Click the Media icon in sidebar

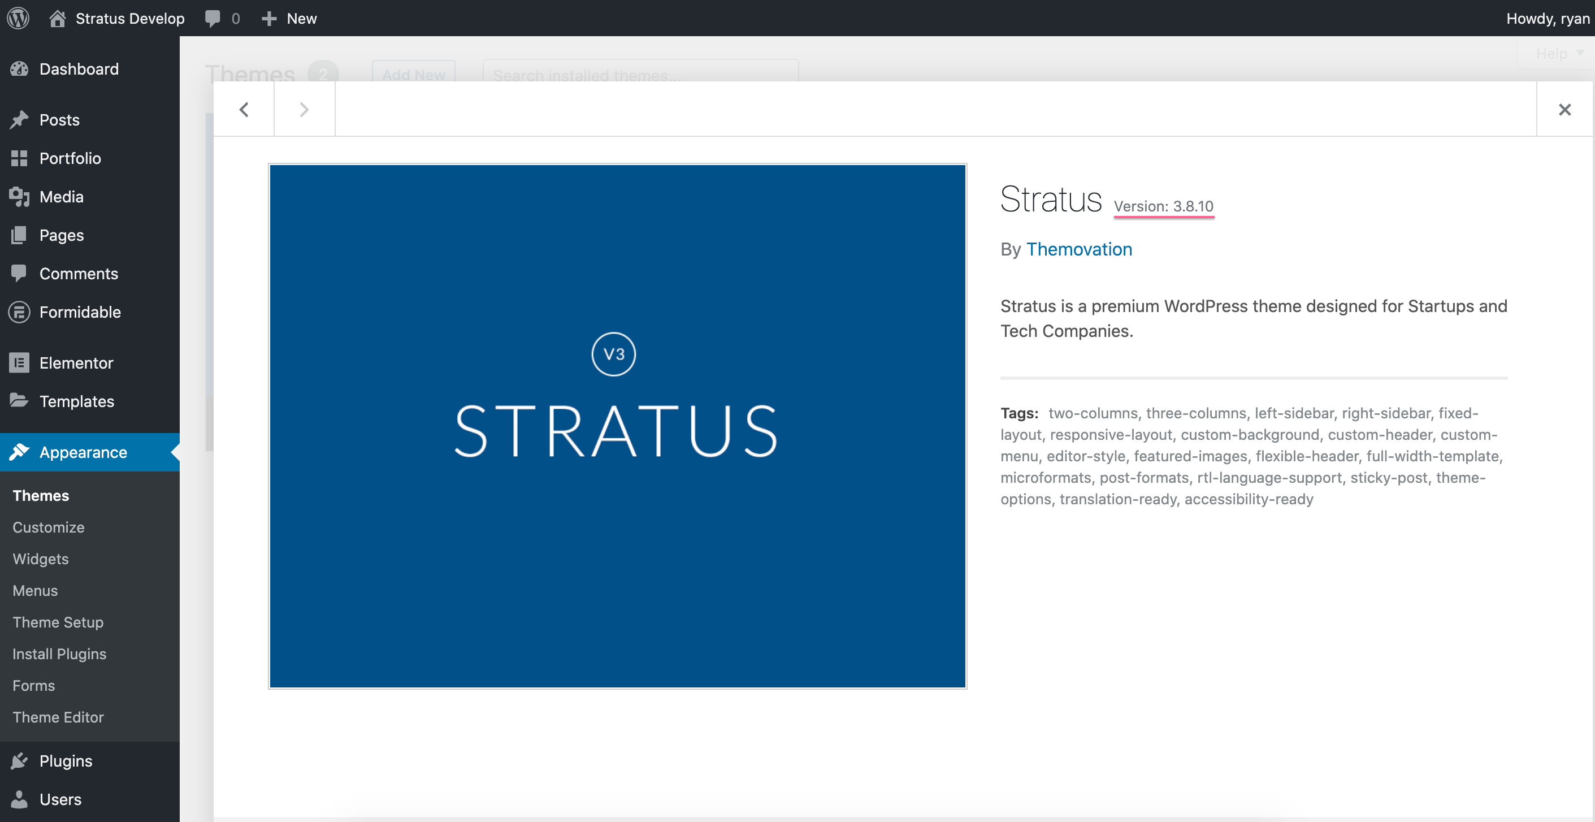pos(19,196)
